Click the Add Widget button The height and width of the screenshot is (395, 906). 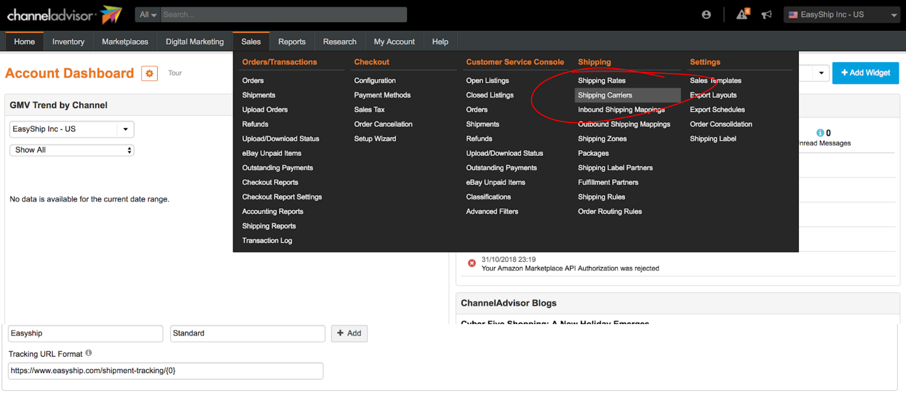point(865,73)
